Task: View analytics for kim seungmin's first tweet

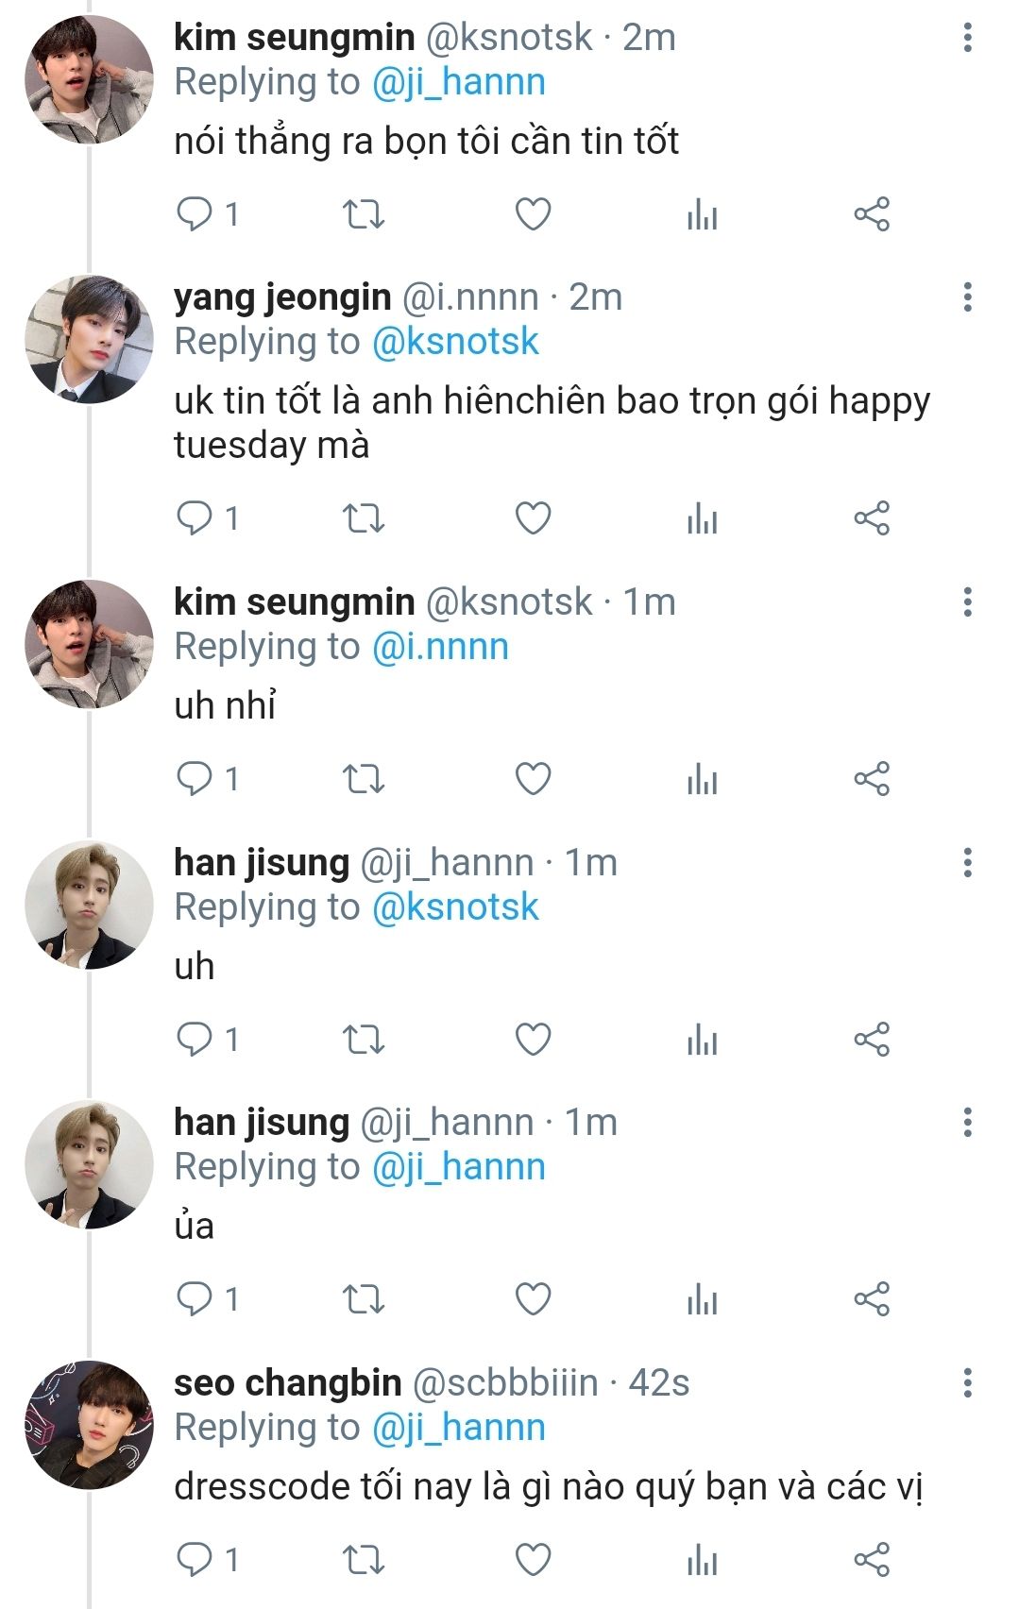Action: (702, 214)
